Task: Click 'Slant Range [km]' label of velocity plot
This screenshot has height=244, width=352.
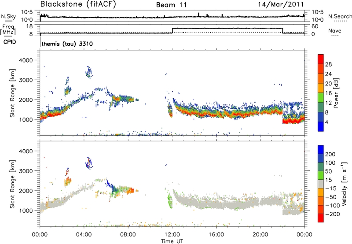Action: pos(13,184)
